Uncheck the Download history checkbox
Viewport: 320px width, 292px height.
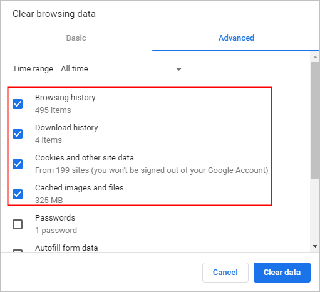(18, 134)
